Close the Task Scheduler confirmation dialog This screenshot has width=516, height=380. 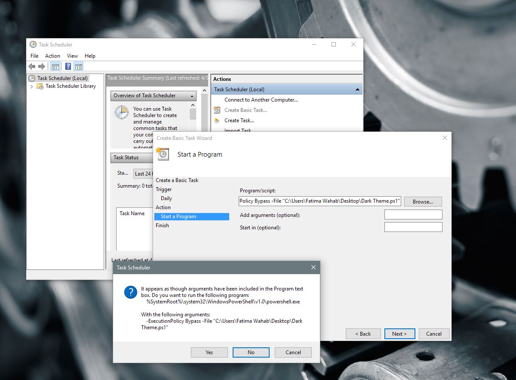tap(313, 267)
